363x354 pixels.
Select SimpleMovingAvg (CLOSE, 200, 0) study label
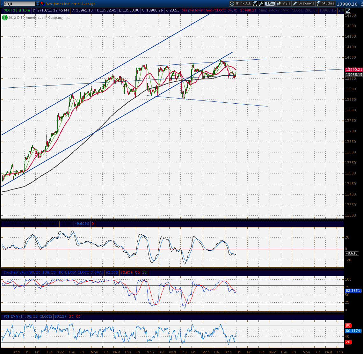point(288,10)
